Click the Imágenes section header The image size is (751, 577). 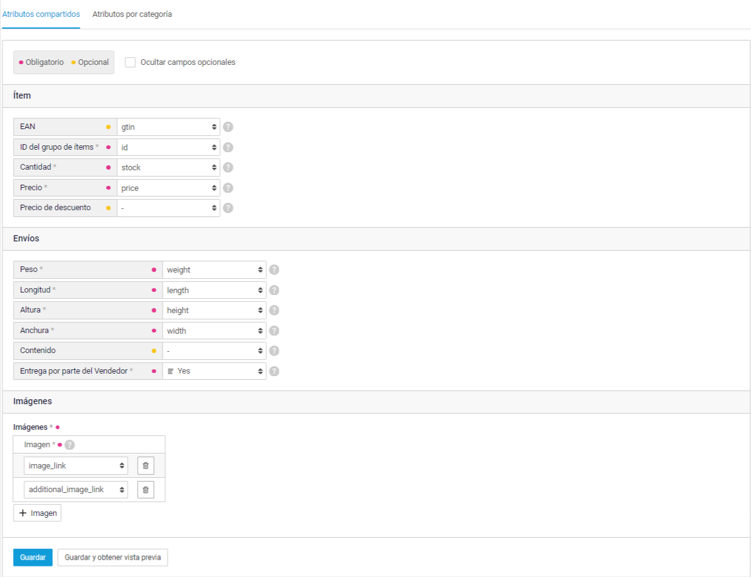[32, 402]
